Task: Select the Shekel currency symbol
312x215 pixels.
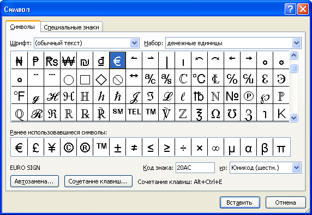Action: [x=85, y=60]
